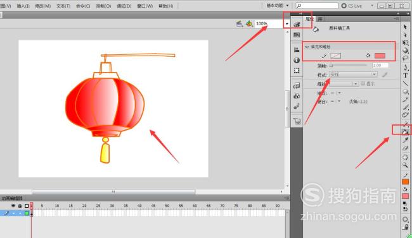Select the Zoom magnifier tool
The height and width of the screenshot is (238, 412).
(x=405, y=165)
